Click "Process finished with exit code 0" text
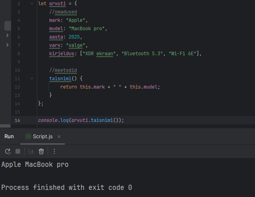The image size is (255, 197). point(67,187)
